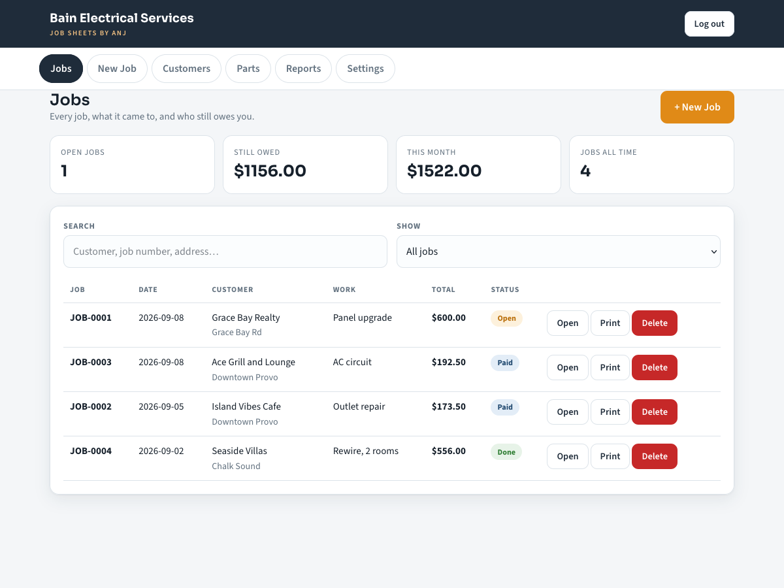Click the Total column header
The image size is (784, 588).
coord(443,289)
